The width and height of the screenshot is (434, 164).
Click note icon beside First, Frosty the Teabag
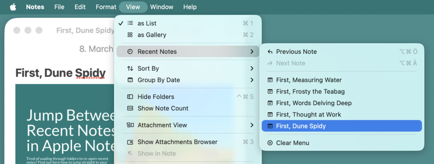point(270,91)
